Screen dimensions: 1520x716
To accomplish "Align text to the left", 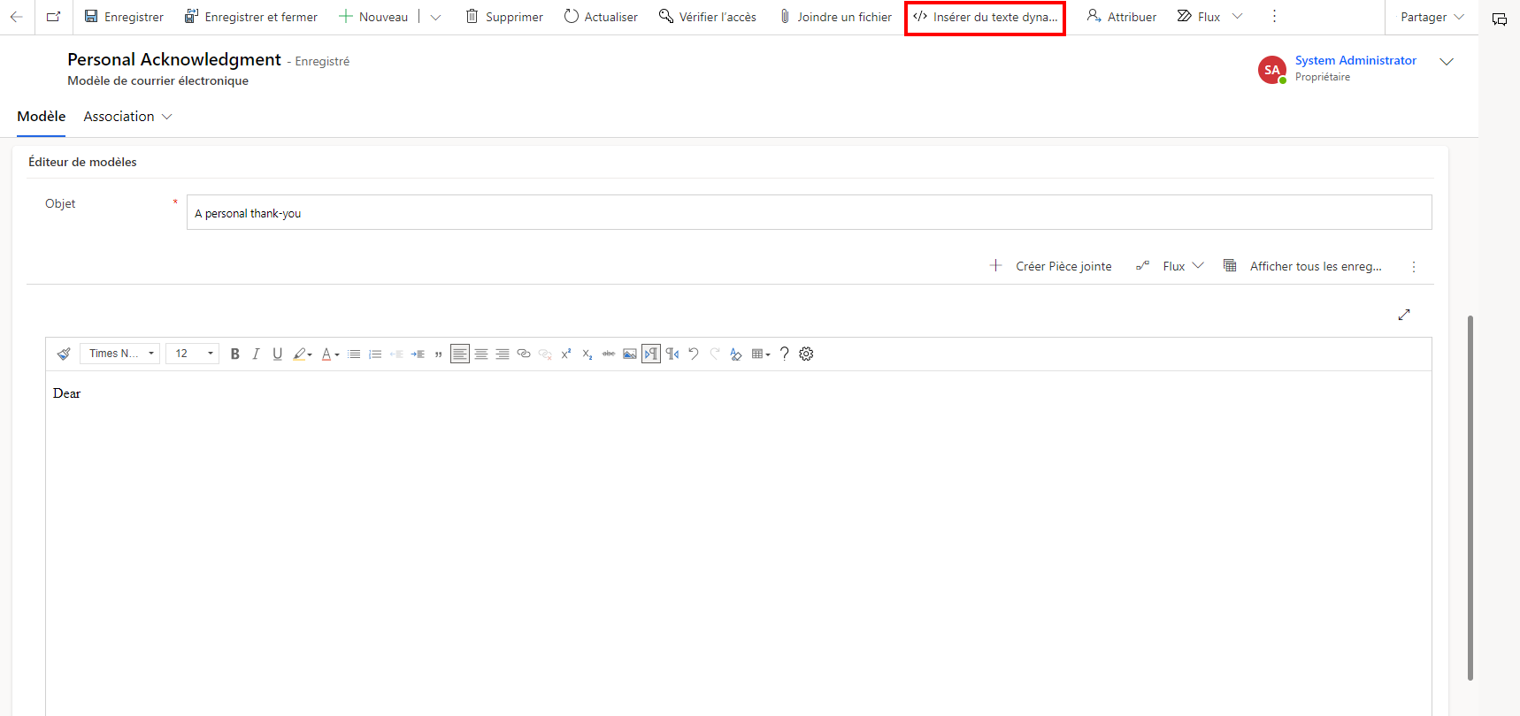I will click(x=460, y=354).
